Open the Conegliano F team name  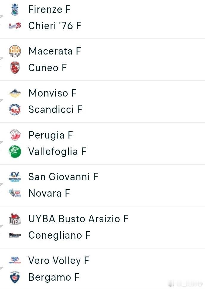[59, 235]
